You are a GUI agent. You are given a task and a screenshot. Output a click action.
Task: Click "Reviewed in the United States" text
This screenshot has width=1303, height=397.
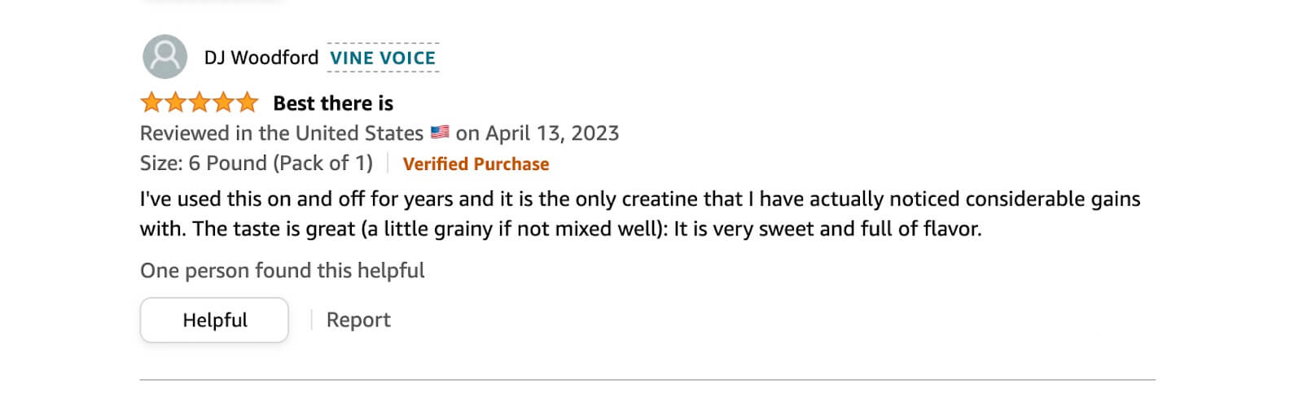(282, 133)
